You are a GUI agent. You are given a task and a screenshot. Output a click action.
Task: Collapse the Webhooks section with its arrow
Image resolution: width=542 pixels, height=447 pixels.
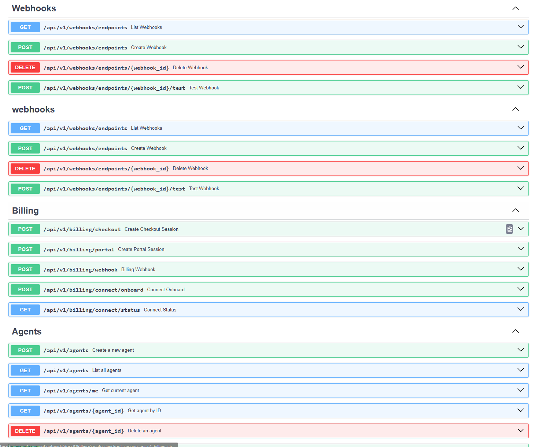(516, 8)
